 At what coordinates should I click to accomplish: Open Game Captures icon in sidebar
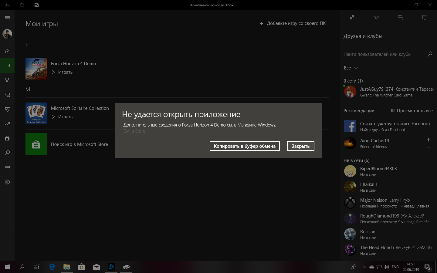point(7,95)
